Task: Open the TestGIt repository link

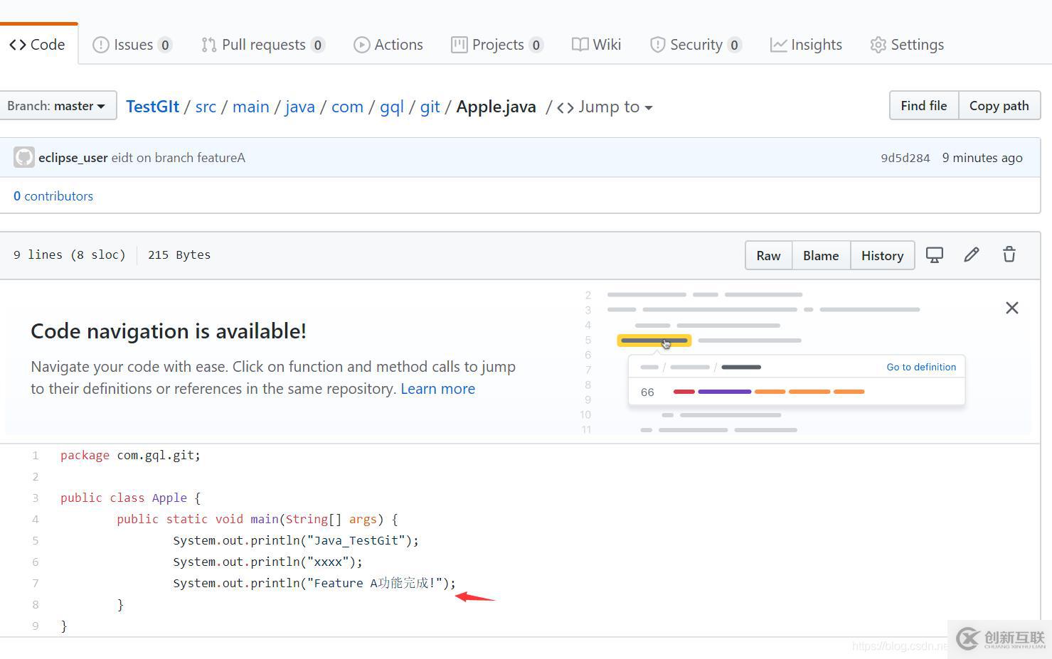Action: click(152, 107)
